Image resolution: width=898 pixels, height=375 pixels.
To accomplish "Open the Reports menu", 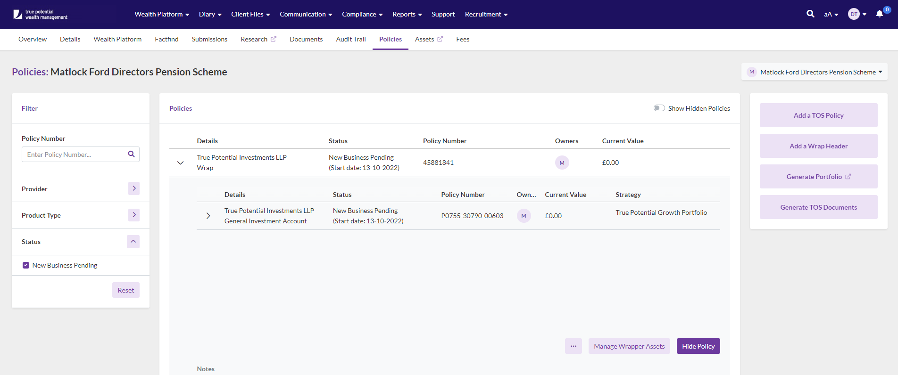I will tap(407, 14).
